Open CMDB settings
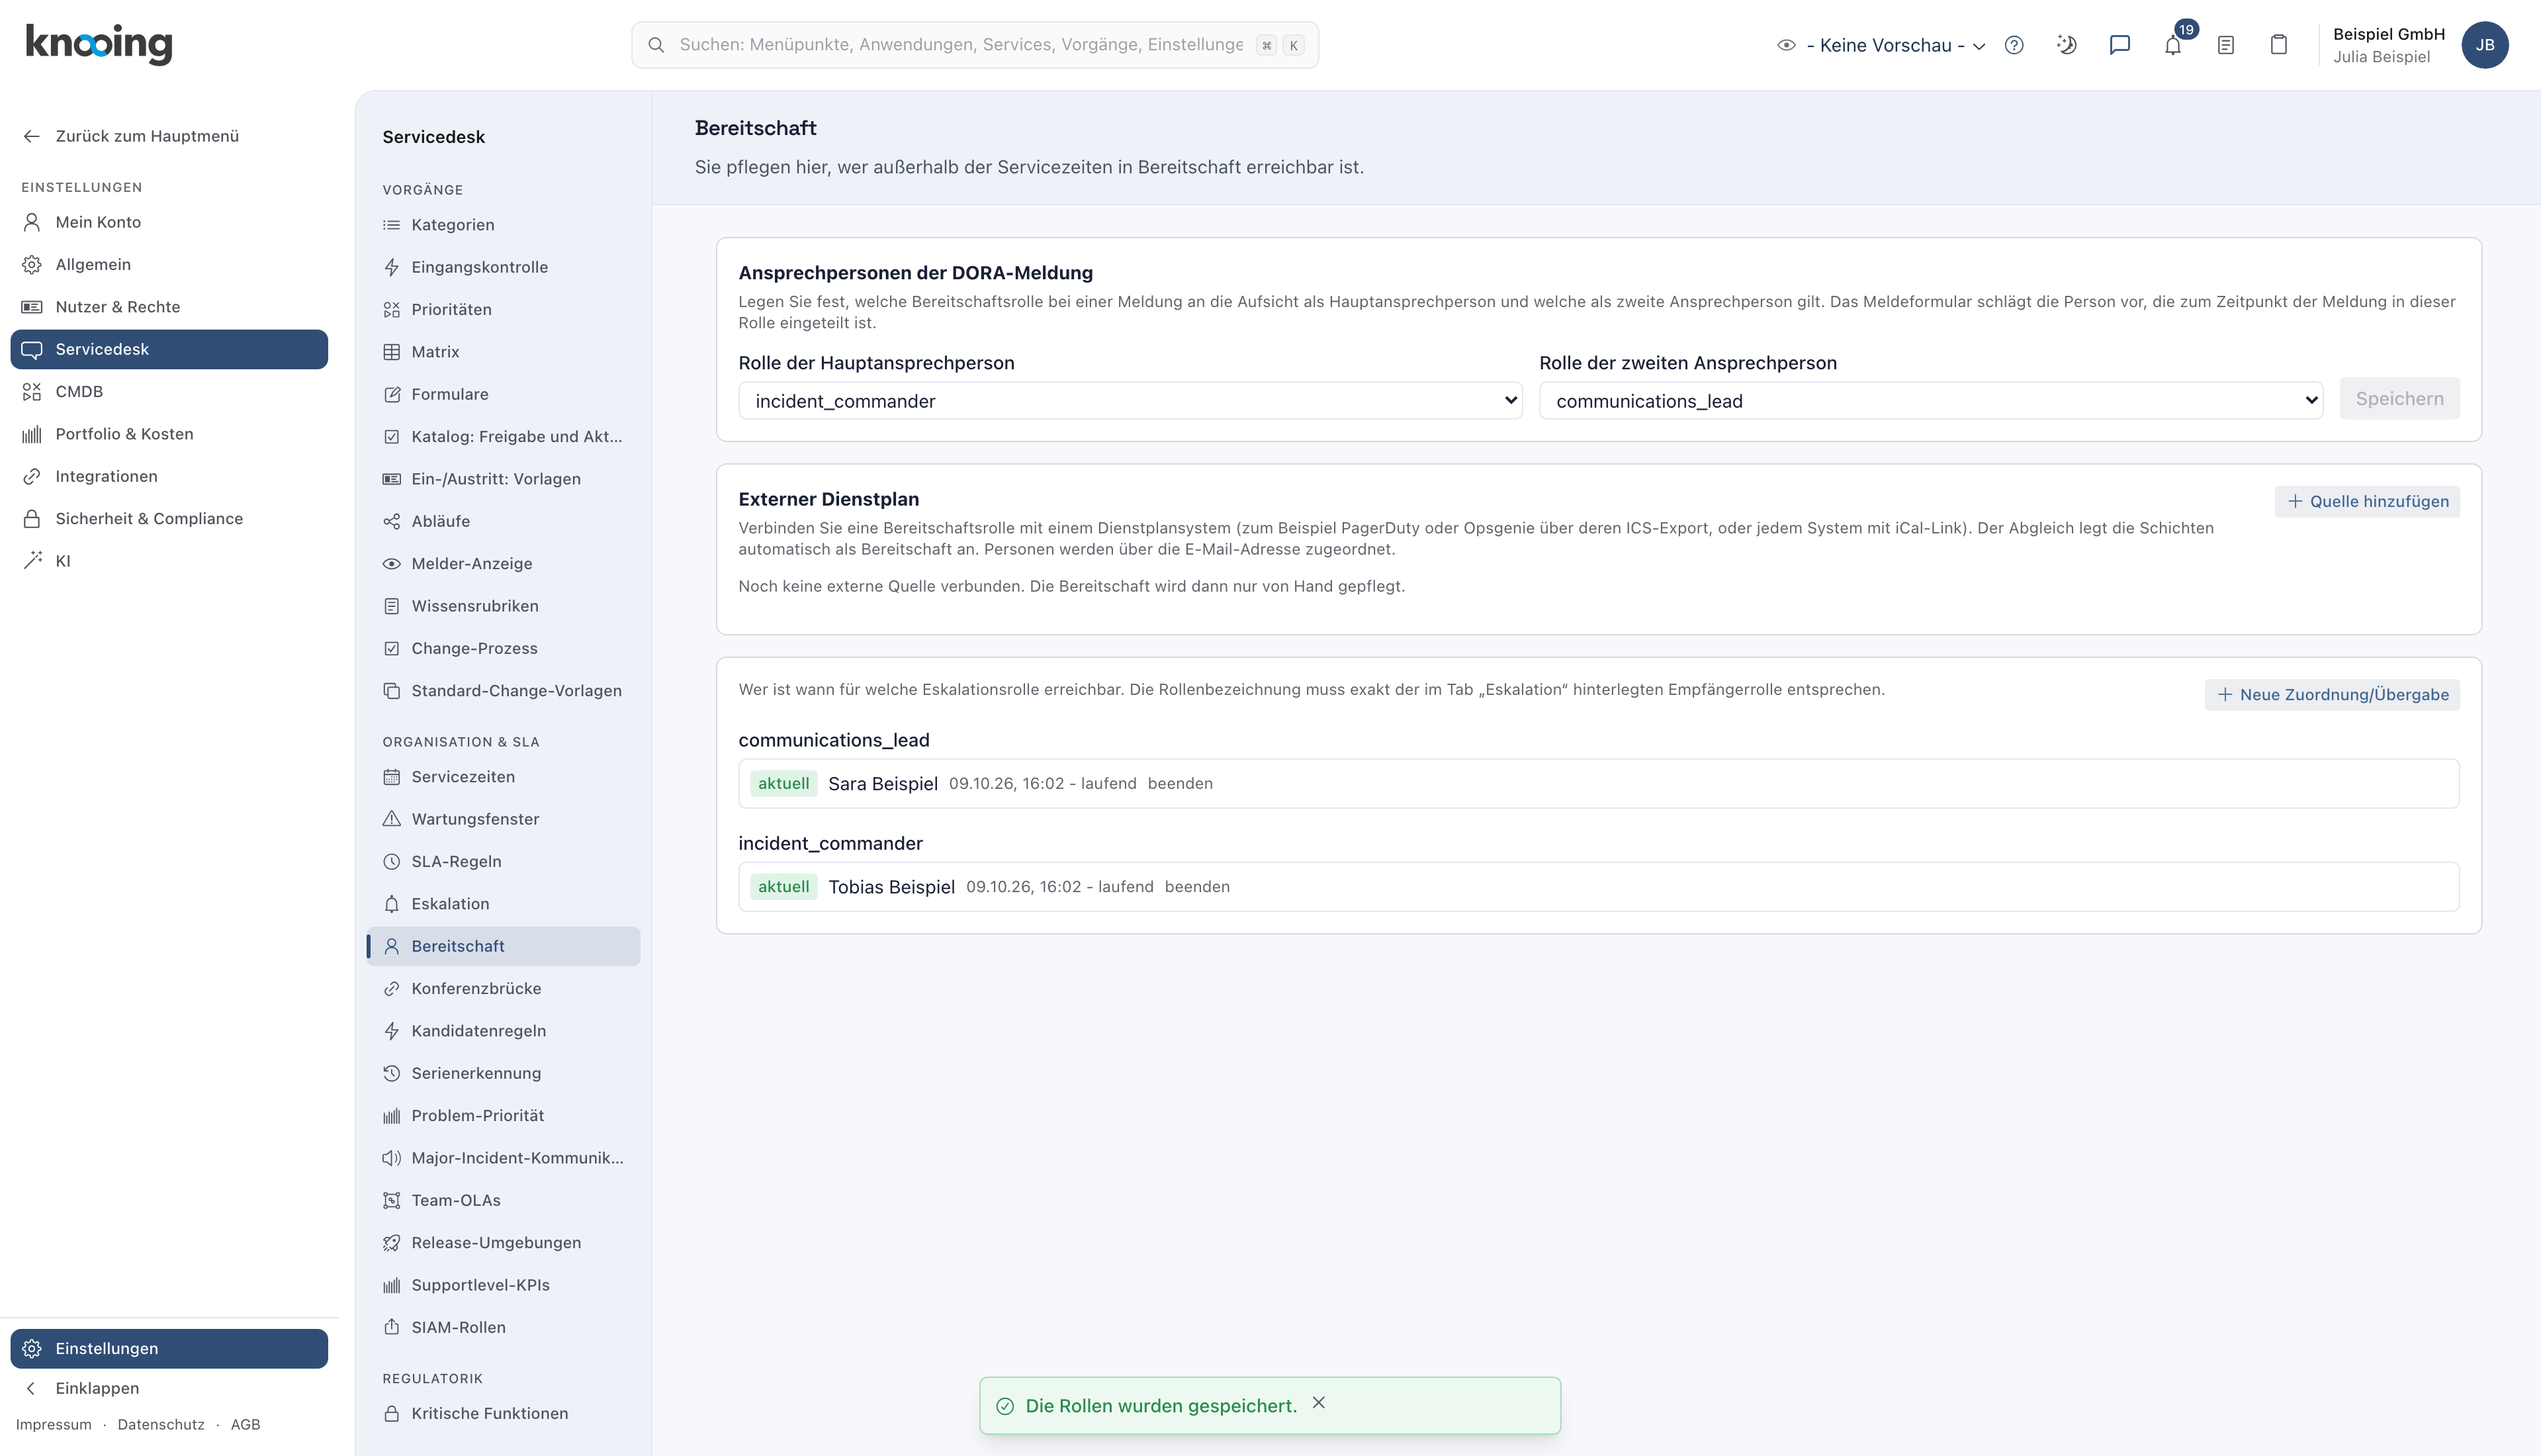 [169, 391]
